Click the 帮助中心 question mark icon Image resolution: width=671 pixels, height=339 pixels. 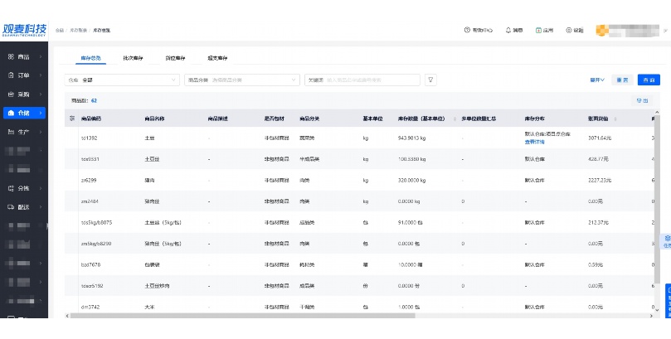[x=467, y=30]
